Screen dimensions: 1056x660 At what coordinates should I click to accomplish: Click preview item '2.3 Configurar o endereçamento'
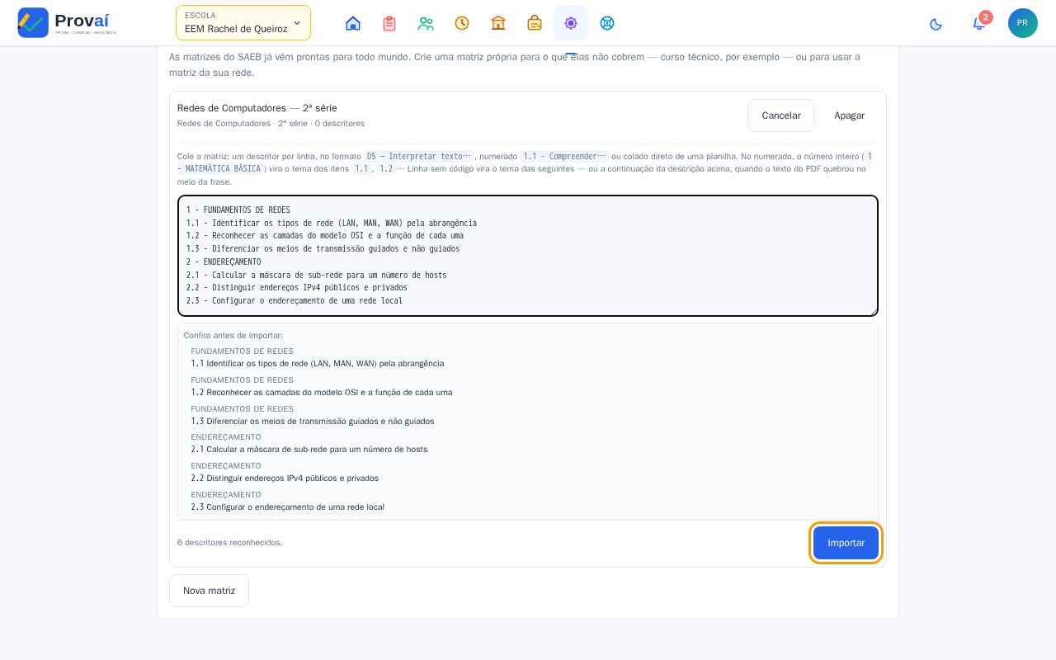click(288, 507)
